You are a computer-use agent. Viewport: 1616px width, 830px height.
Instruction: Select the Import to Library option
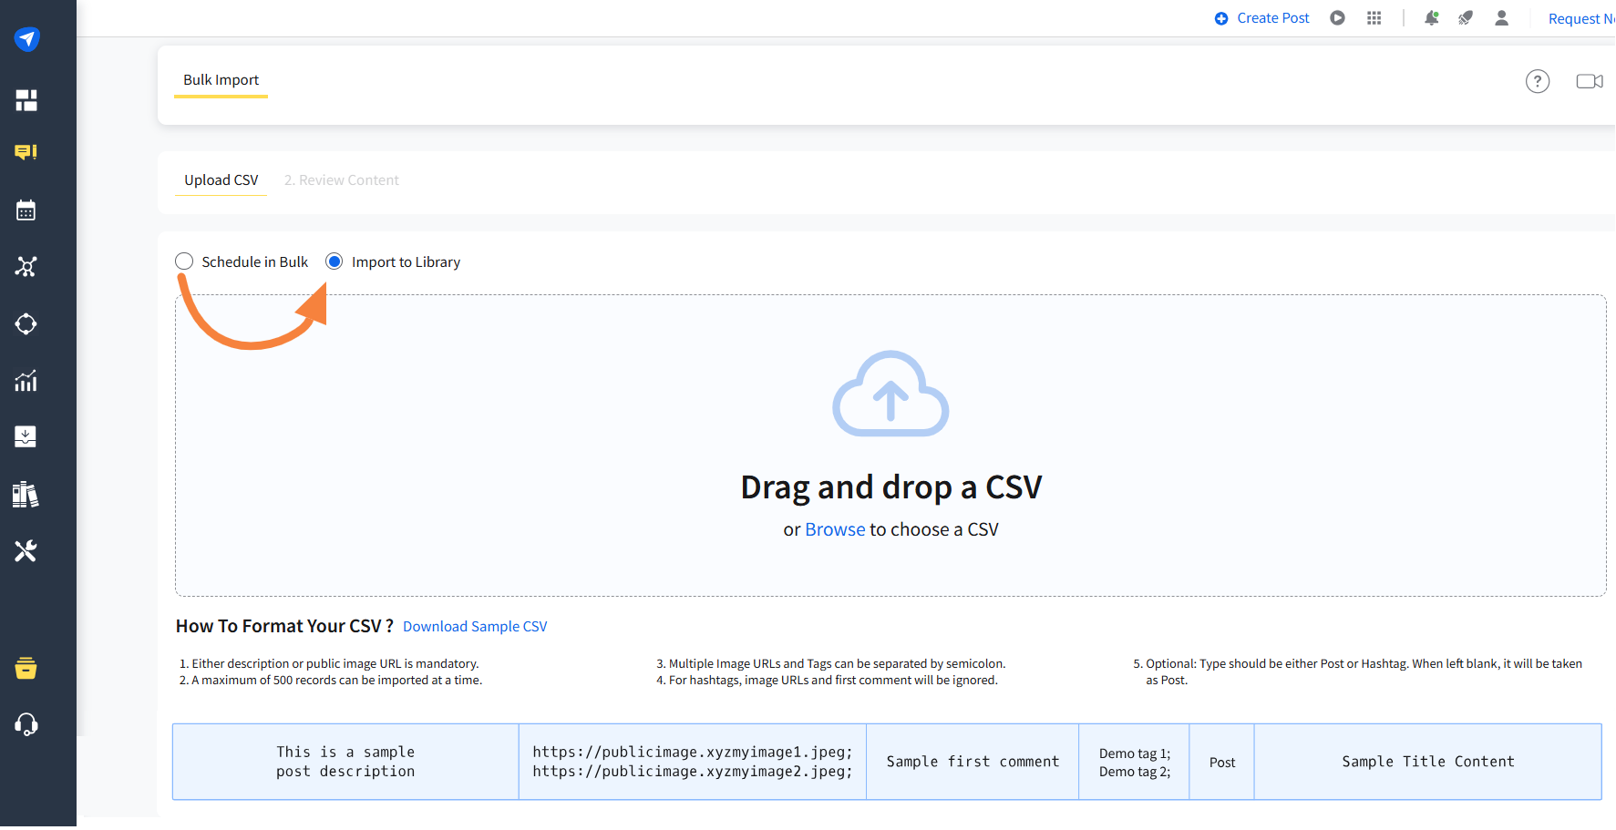tap(335, 261)
